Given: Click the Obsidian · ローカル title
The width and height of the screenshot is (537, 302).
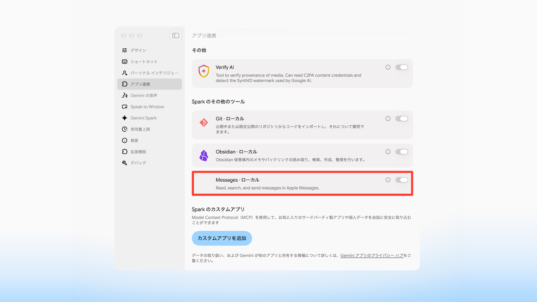Looking at the screenshot, I should click(236, 152).
